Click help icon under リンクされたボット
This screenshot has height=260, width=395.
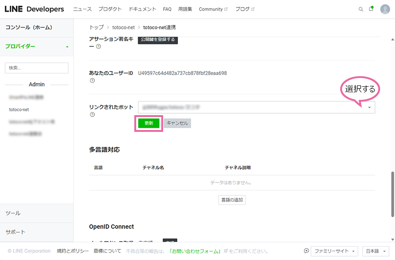[x=92, y=115]
